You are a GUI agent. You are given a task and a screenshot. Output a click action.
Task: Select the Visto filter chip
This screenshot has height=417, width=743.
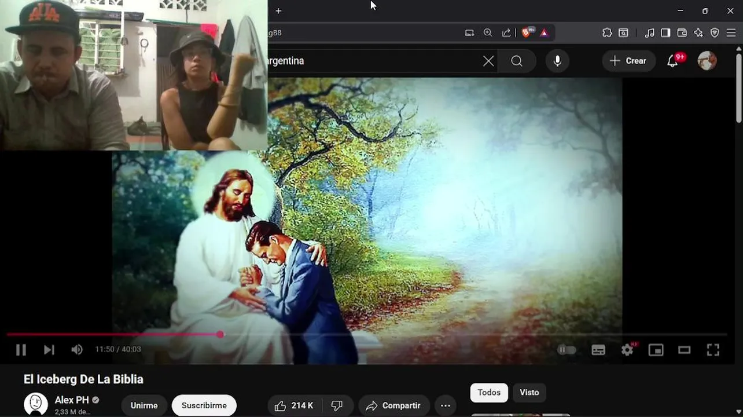click(529, 393)
